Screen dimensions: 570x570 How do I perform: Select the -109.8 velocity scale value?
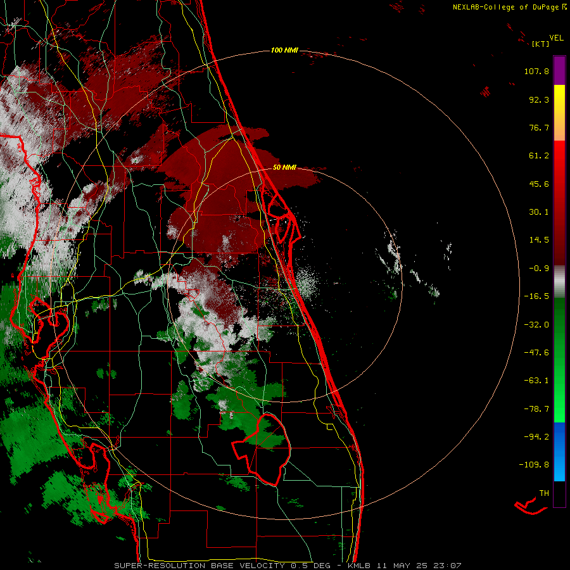(x=534, y=465)
